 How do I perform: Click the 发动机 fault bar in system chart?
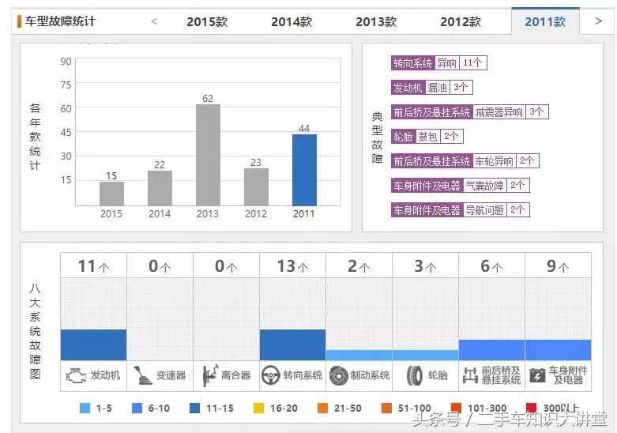[x=94, y=345]
